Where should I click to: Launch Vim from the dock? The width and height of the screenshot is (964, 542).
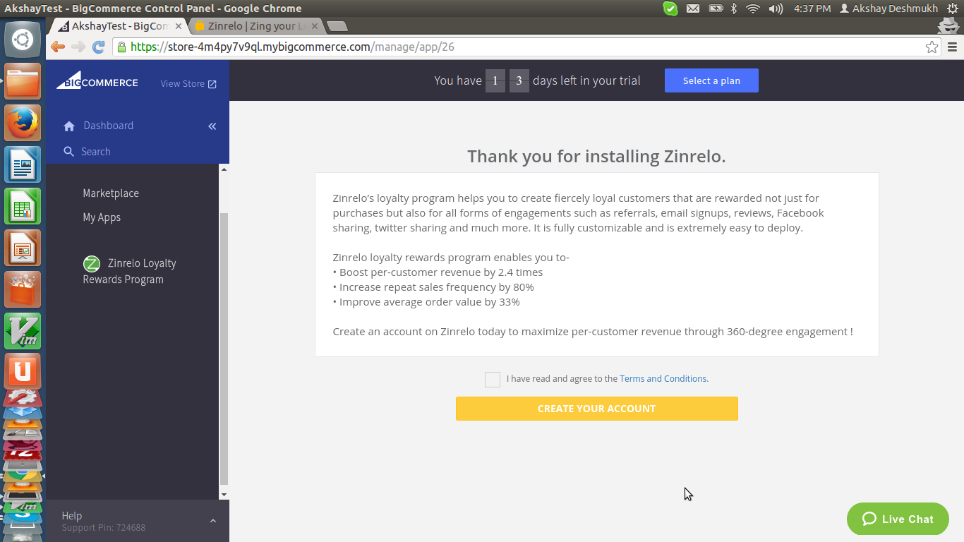click(x=23, y=331)
